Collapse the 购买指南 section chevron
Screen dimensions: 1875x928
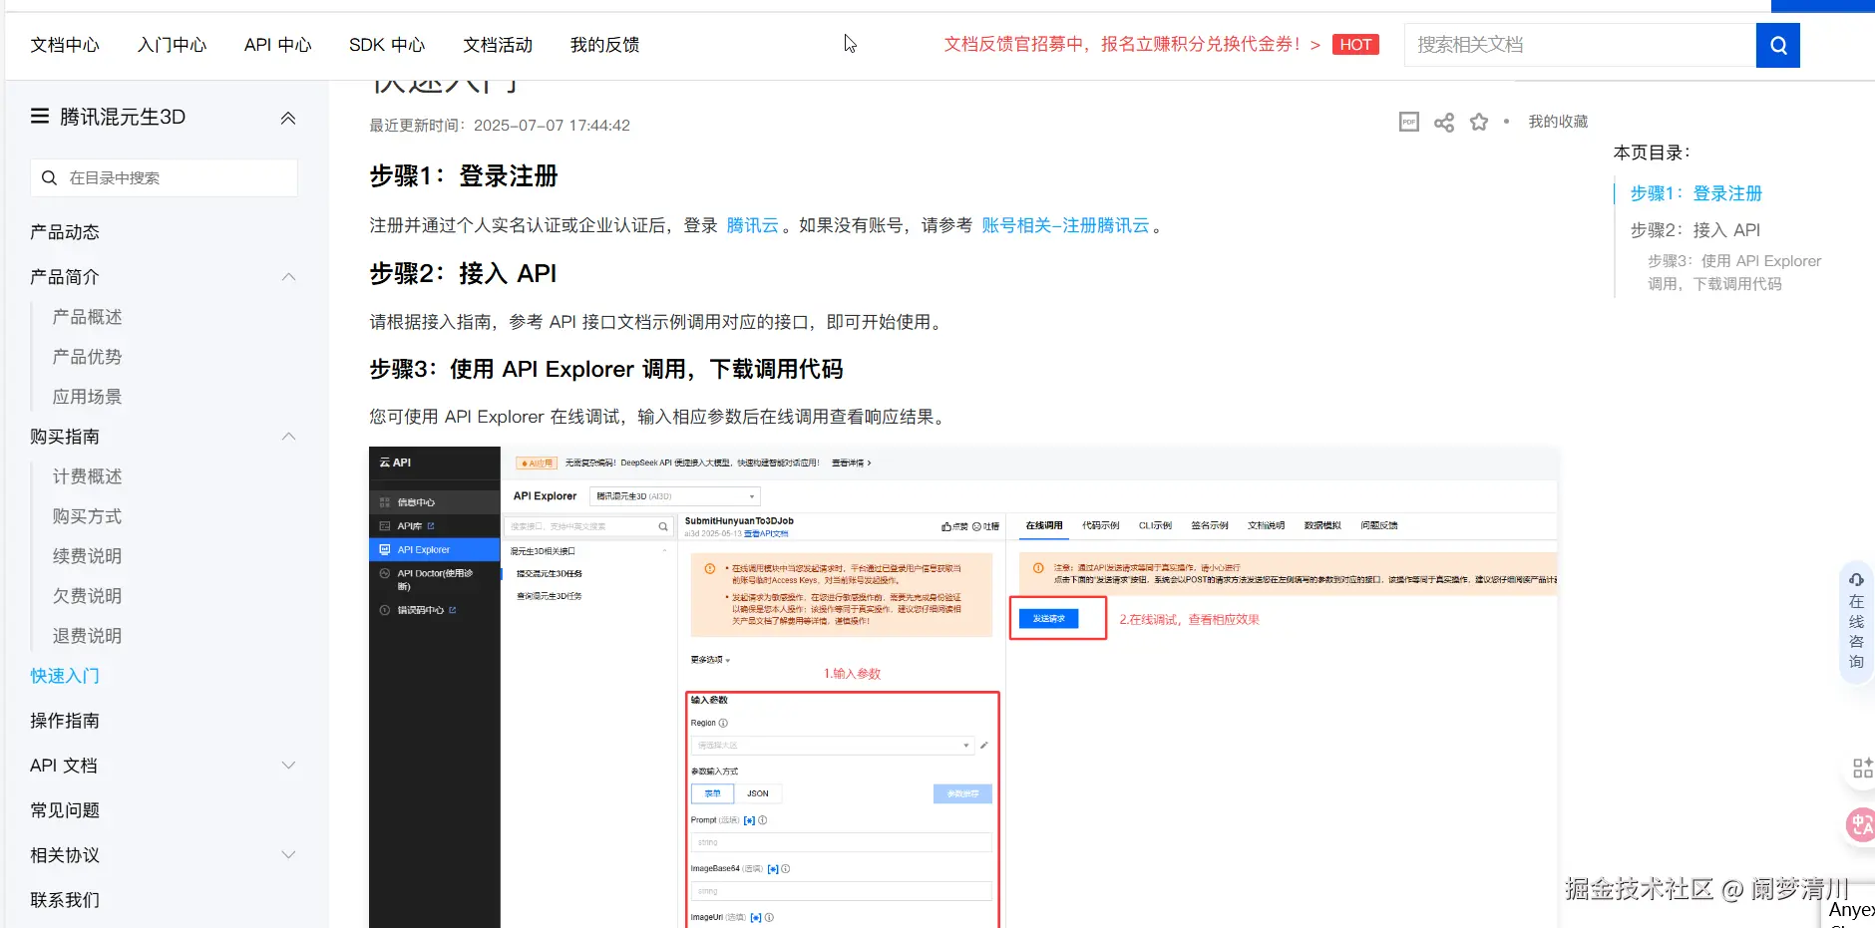point(288,436)
